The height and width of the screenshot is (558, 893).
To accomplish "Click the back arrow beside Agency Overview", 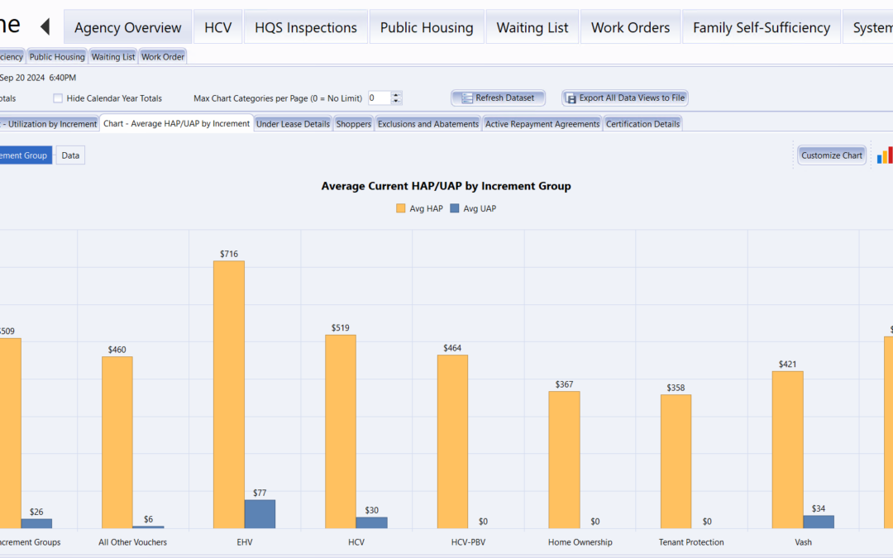I will (45, 27).
